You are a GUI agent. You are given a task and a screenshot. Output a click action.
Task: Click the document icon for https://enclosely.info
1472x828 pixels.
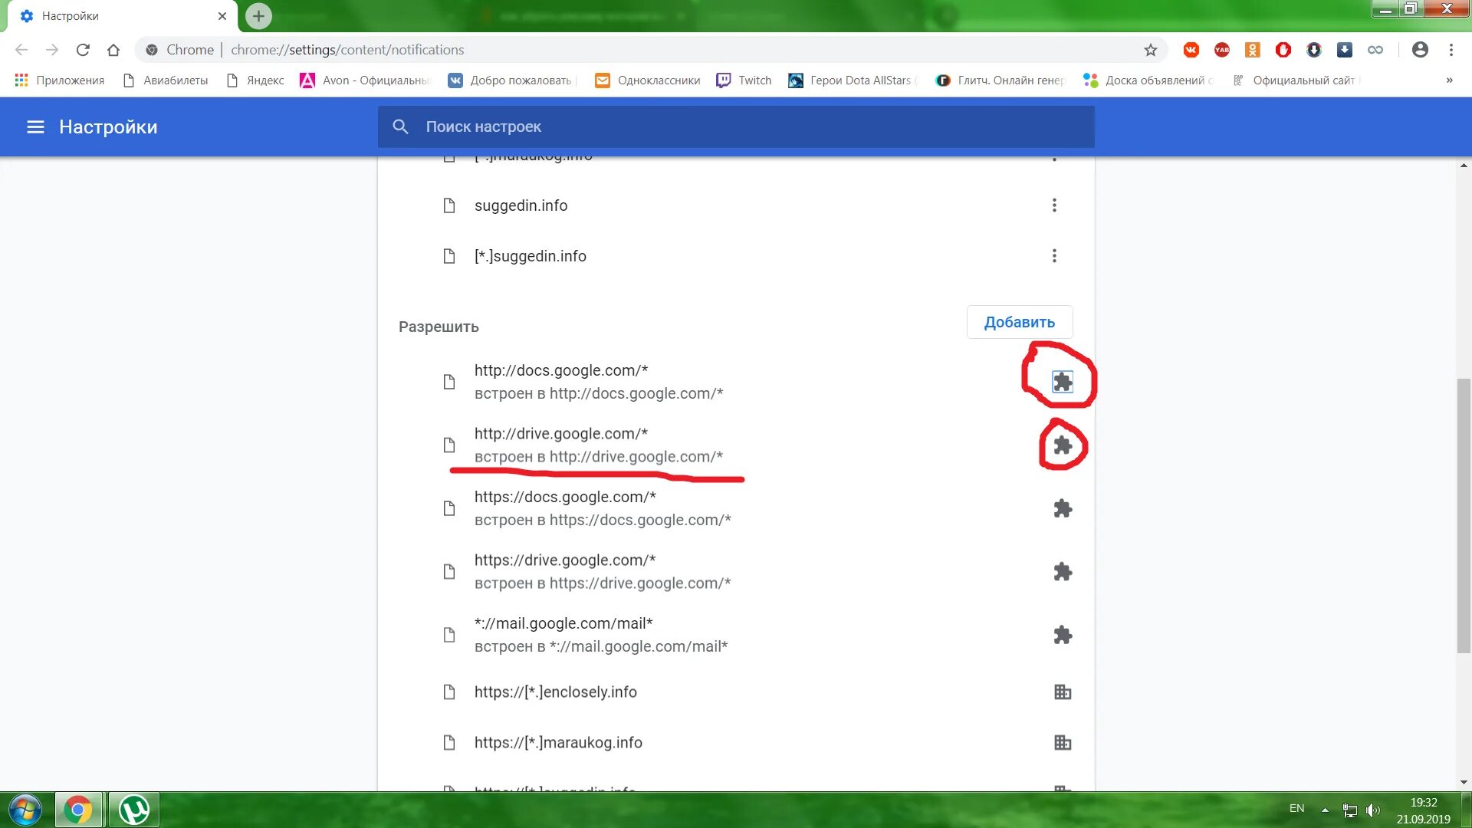click(450, 692)
